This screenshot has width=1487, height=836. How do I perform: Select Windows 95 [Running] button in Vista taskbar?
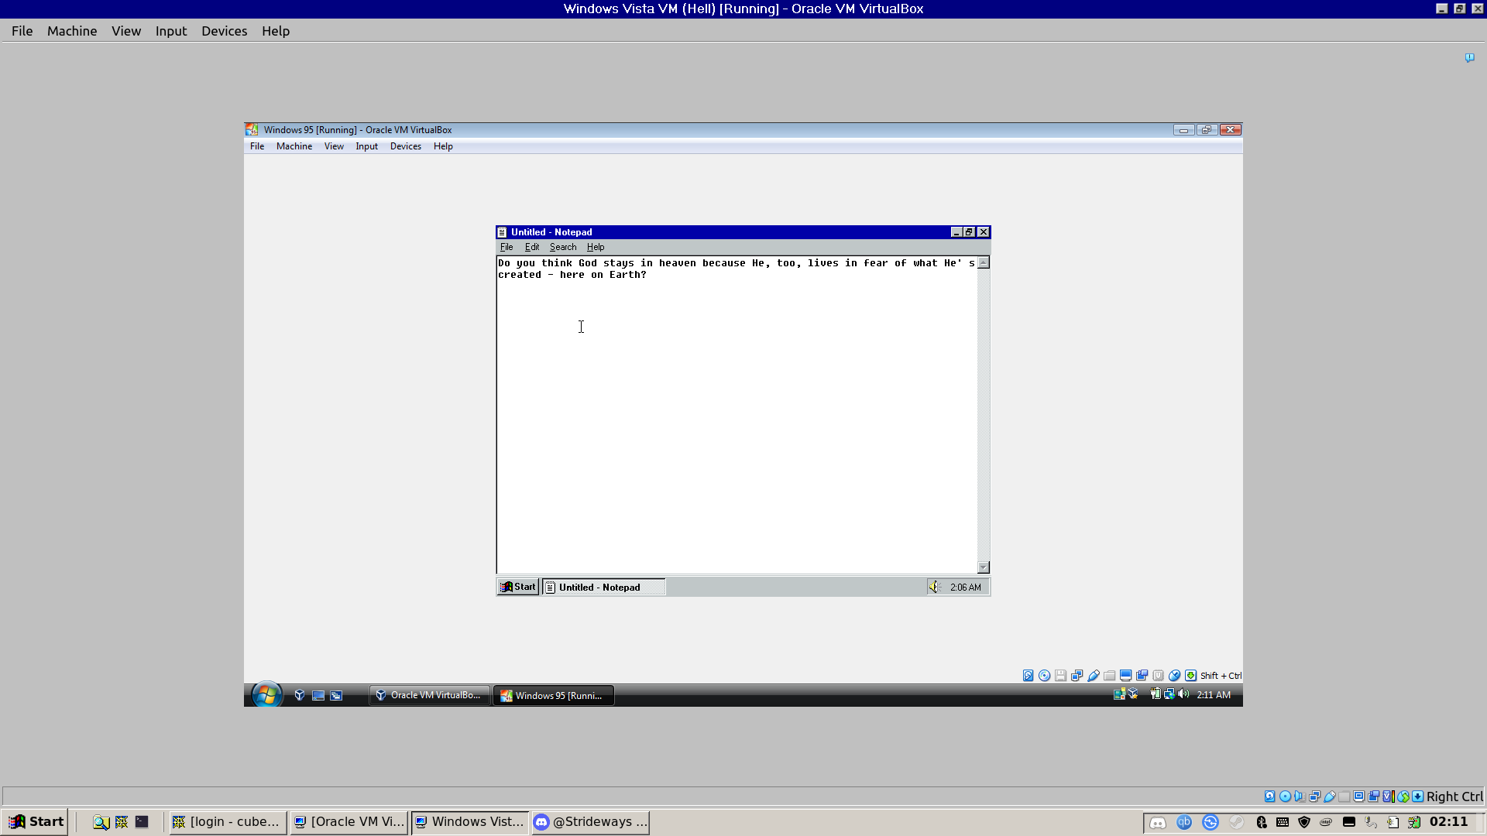click(554, 695)
